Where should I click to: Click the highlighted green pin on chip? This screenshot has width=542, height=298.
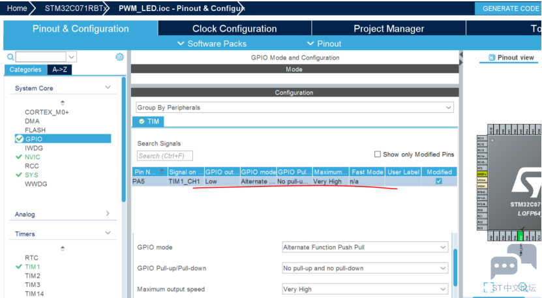[520, 236]
